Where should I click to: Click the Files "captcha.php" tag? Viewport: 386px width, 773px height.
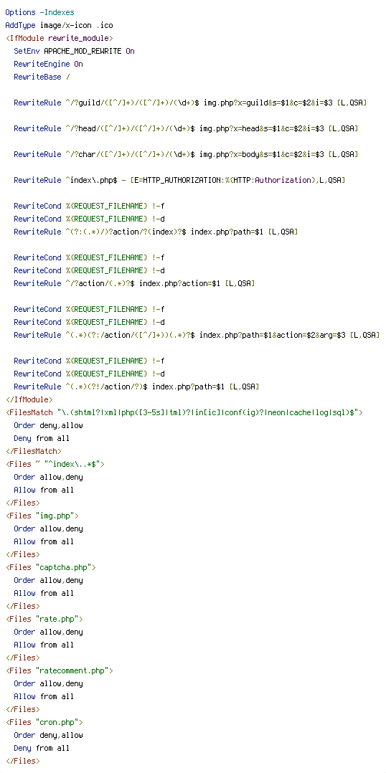[x=51, y=567]
